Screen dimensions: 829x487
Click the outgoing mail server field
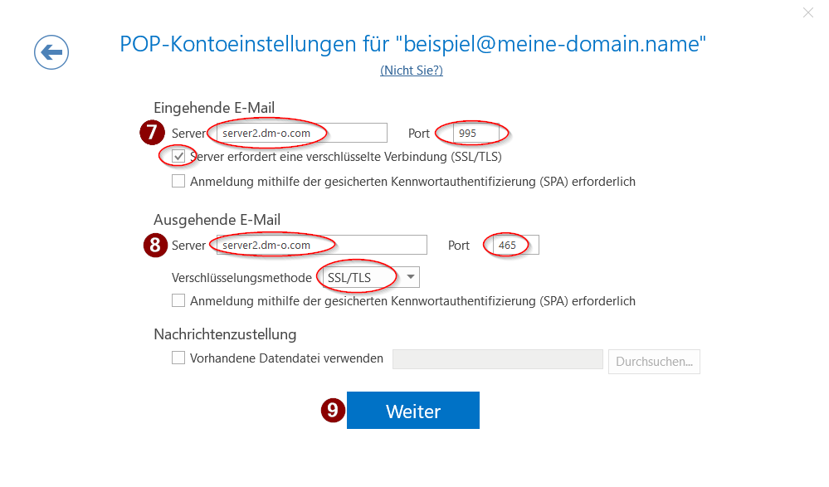tap(318, 245)
